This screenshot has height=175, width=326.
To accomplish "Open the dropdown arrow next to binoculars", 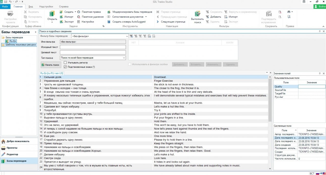I will [292, 12].
